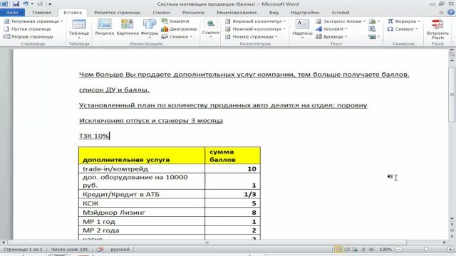The height and width of the screenshot is (256, 456).
Task: Open the Таблица insert menu
Action: pos(79,29)
